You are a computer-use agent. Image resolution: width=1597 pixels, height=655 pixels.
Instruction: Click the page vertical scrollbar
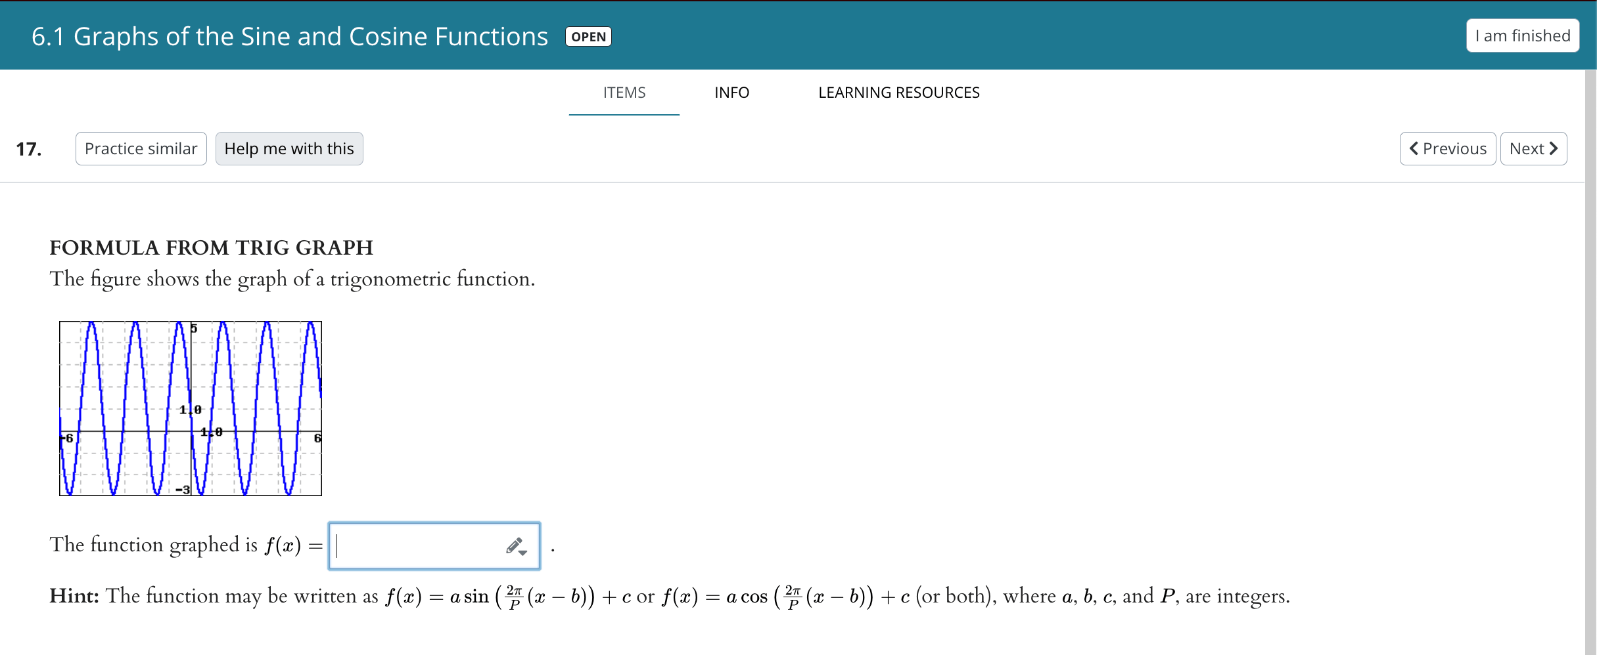tap(1591, 361)
